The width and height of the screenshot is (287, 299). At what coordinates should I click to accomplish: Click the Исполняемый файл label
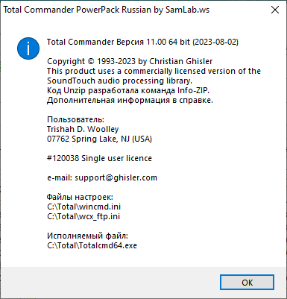pyautogui.click(x=87, y=236)
